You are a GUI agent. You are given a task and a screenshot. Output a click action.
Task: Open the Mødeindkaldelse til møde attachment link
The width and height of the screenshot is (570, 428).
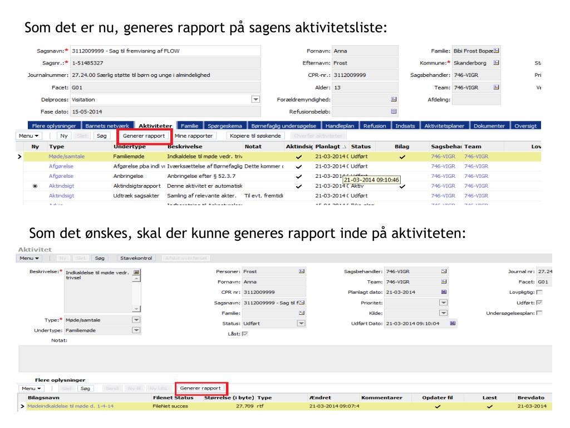71,406
